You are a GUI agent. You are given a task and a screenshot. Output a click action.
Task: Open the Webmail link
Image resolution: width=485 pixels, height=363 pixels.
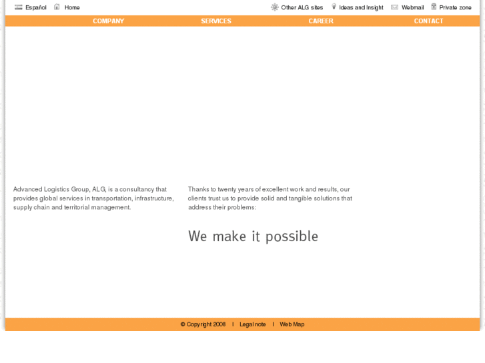point(413,7)
